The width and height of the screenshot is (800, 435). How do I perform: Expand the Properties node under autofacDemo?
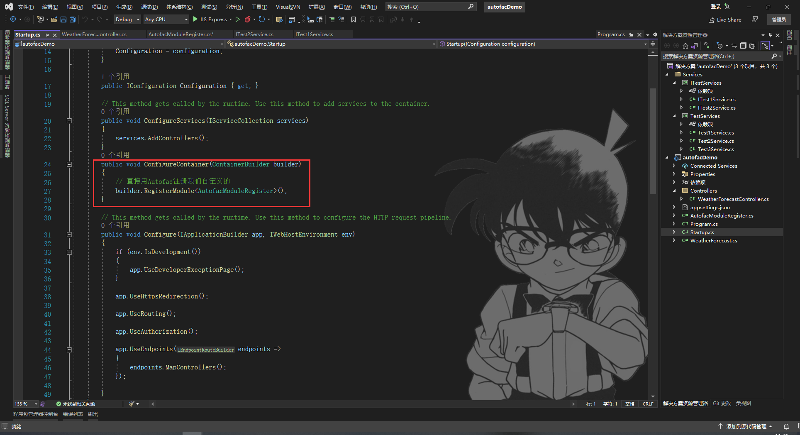tap(674, 174)
